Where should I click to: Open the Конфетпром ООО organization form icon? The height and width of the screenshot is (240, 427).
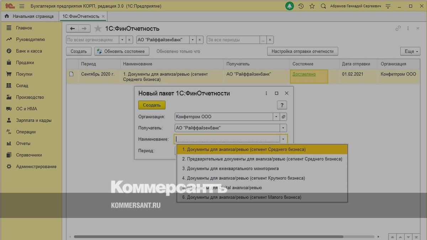pyautogui.click(x=283, y=117)
